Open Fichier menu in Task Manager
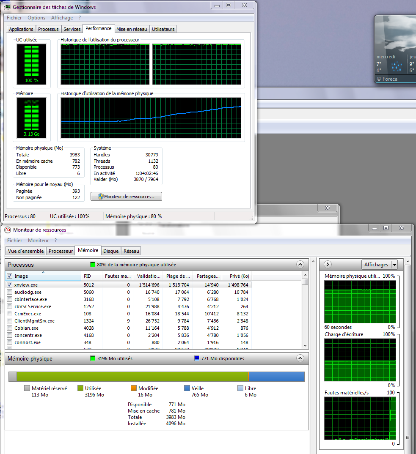Viewport: 416px width, 454px height. point(14,18)
